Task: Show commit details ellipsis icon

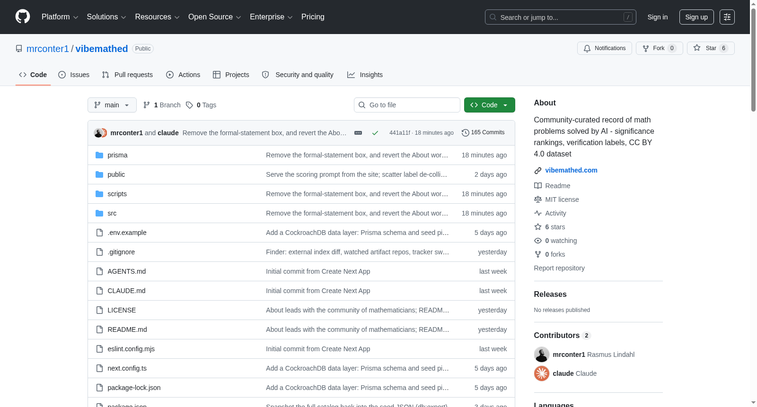Action: click(358, 133)
